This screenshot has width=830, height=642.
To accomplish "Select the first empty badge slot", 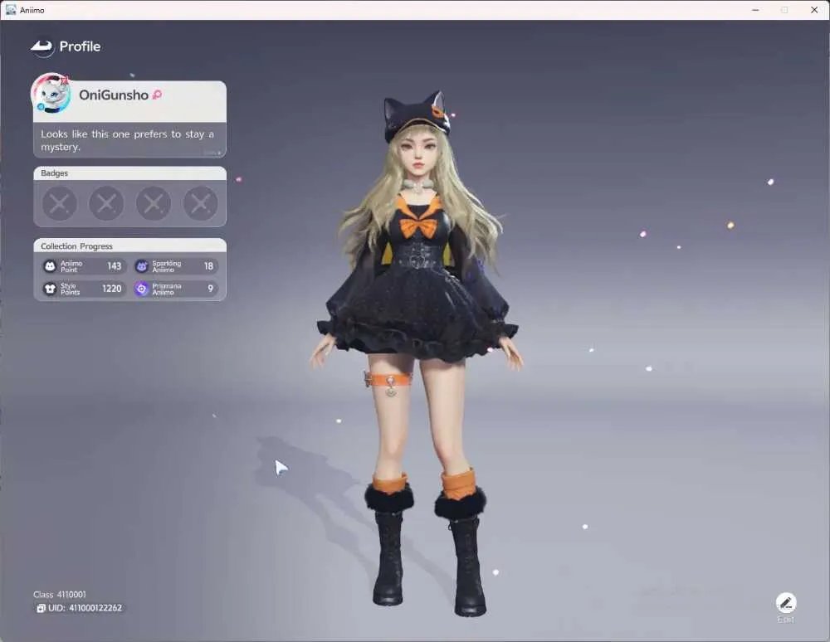I will [59, 203].
